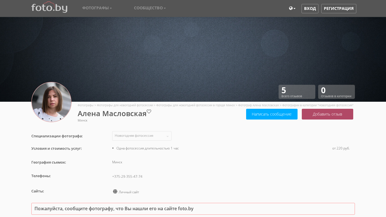The height and width of the screenshot is (217, 386).
Task: Click the Телефоны label
Action: tap(41, 176)
